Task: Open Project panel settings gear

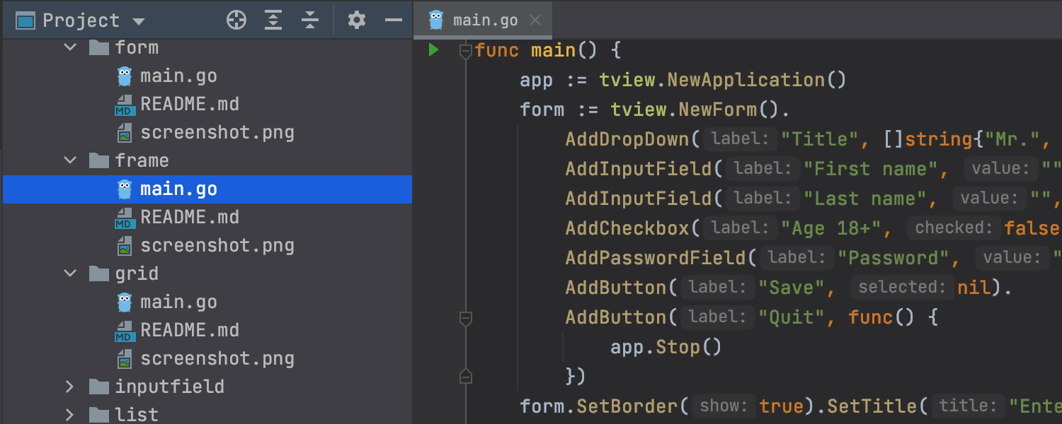Action: (x=357, y=20)
